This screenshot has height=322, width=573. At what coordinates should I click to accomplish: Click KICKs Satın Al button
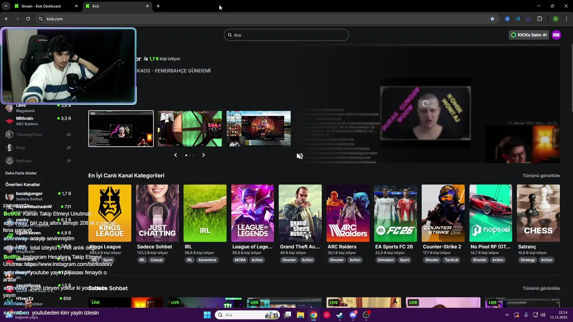click(x=529, y=35)
